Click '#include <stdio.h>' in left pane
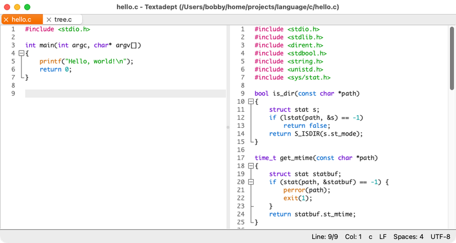Viewport: 456px width, 243px height. [x=57, y=29]
